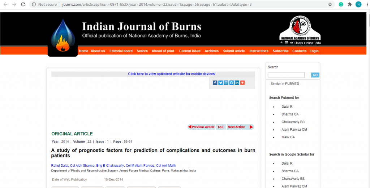Open ToC table of contents button
This screenshot has width=370, height=188.
pos(220,127)
